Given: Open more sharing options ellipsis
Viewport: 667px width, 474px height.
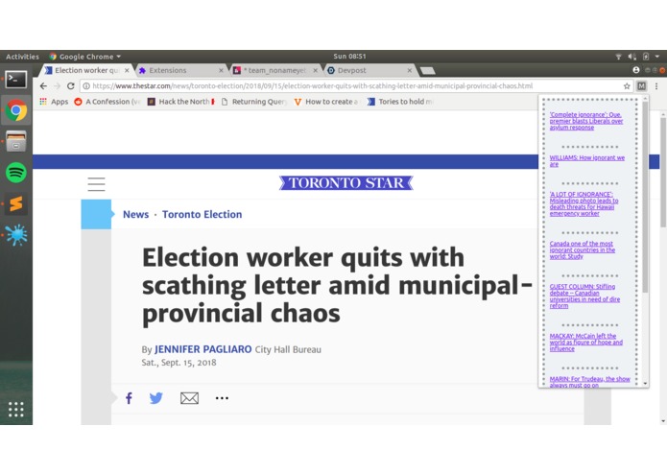Looking at the screenshot, I should coord(222,398).
